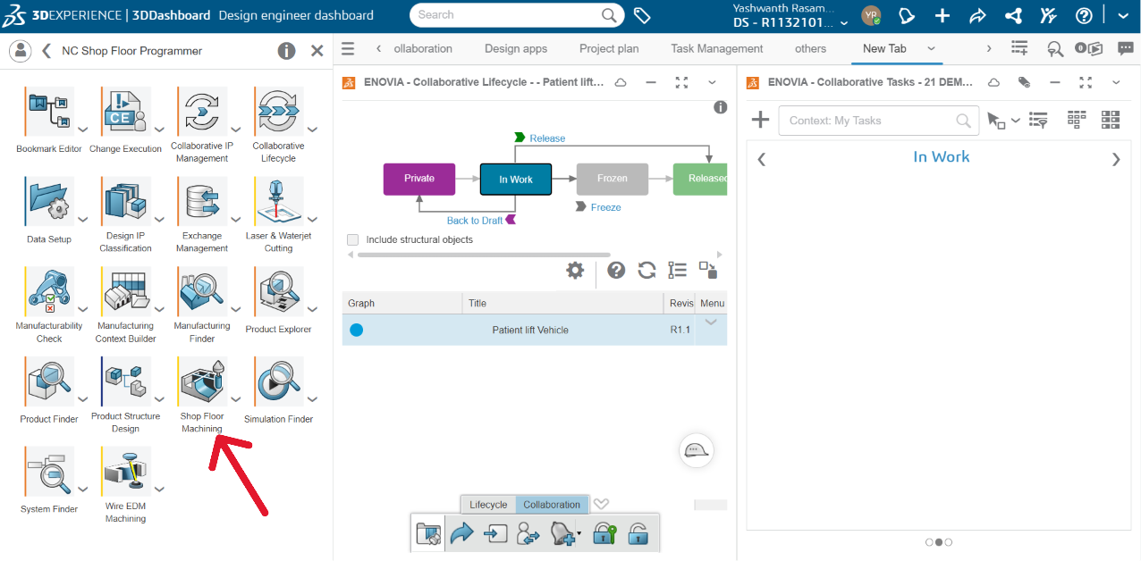
Task: Click the lifecycle widget help icon
Action: [x=616, y=270]
